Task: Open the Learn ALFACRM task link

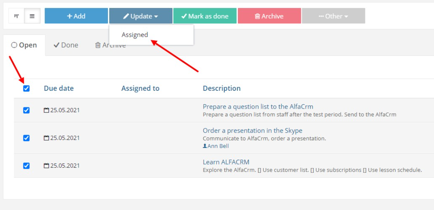Action: point(226,162)
